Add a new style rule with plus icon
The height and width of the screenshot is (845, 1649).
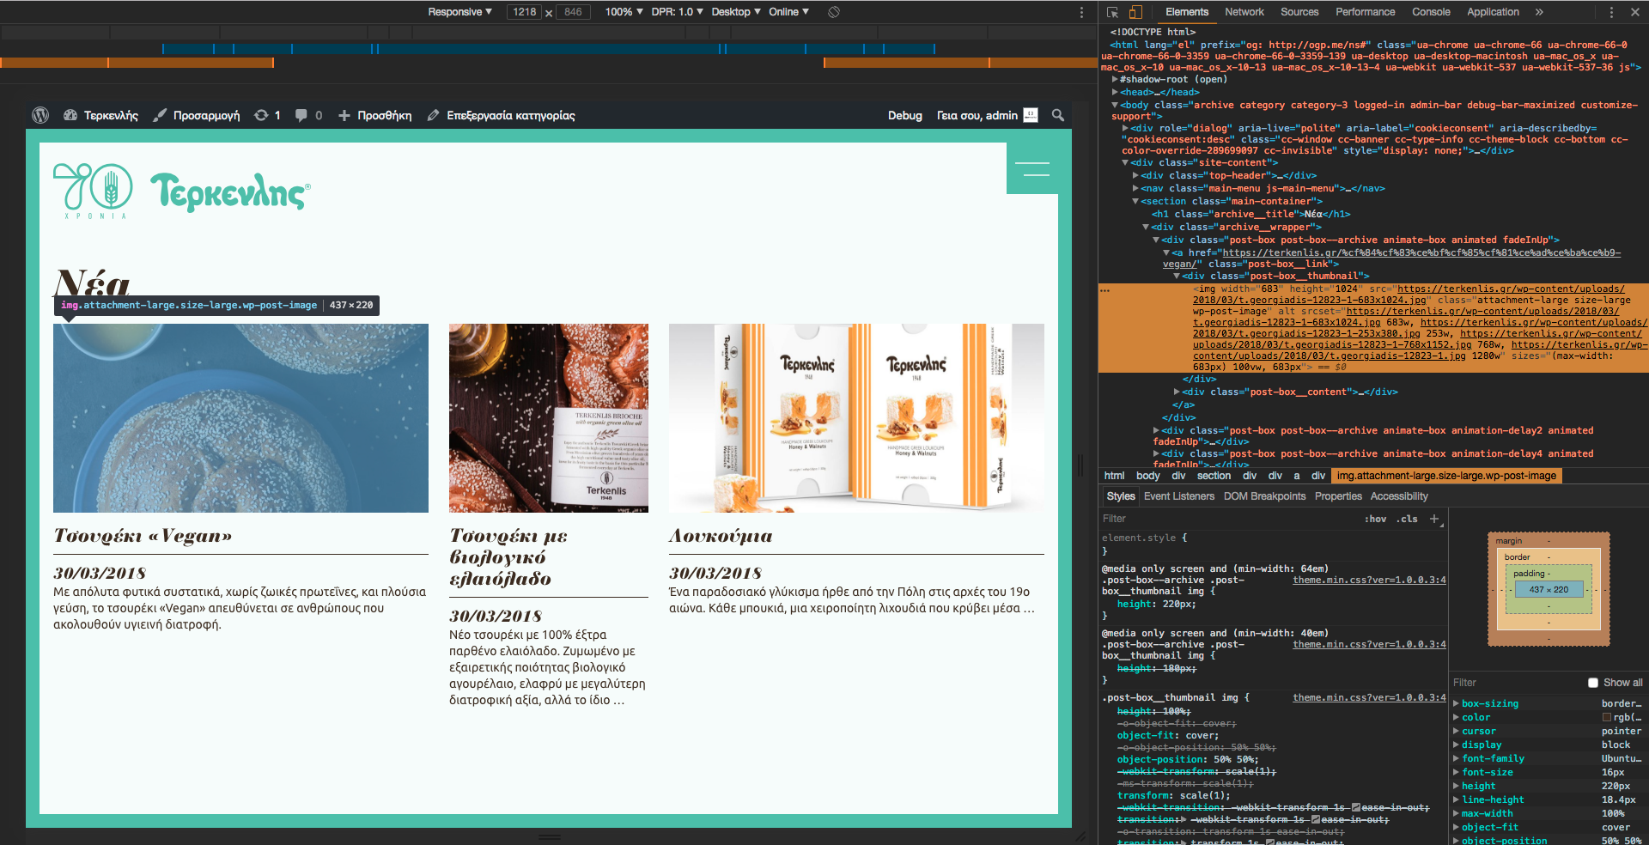tap(1434, 519)
